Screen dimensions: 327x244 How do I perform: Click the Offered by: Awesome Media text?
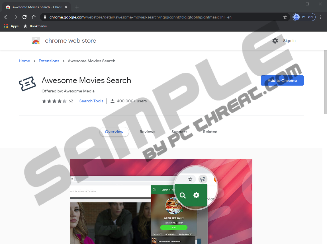[68, 91]
